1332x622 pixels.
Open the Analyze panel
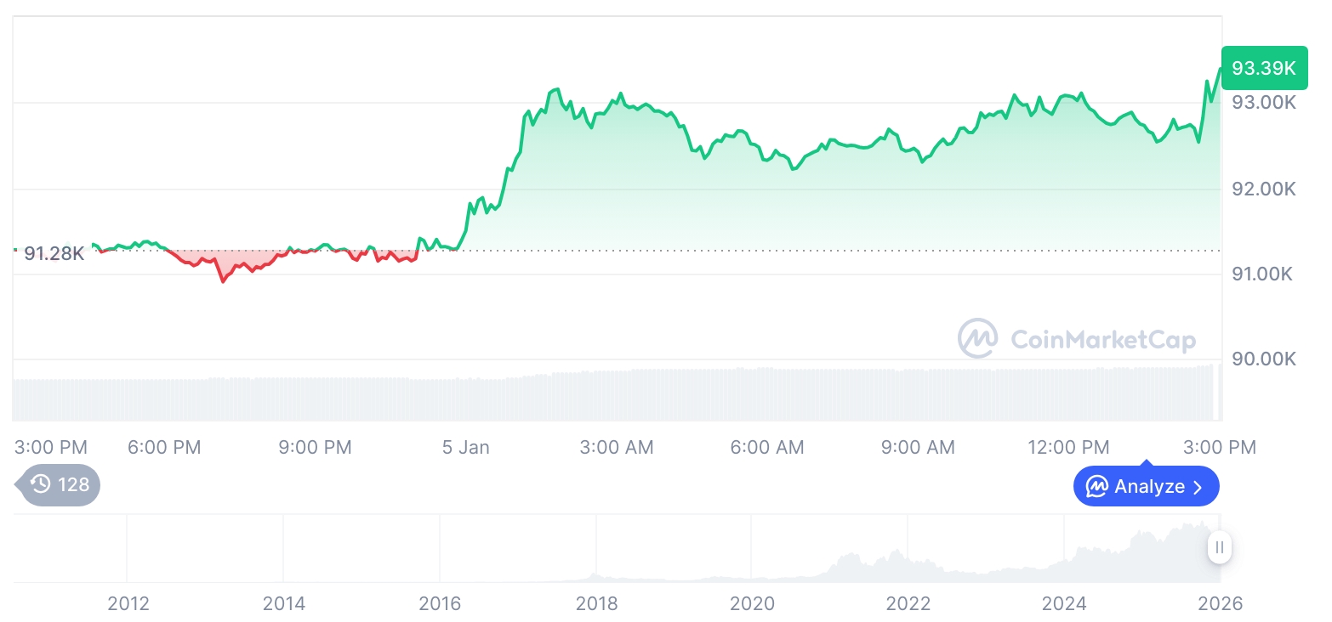(x=1146, y=487)
